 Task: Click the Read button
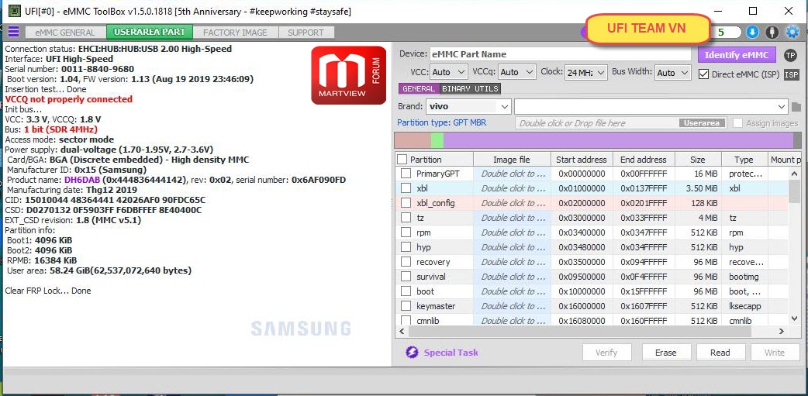coord(720,353)
